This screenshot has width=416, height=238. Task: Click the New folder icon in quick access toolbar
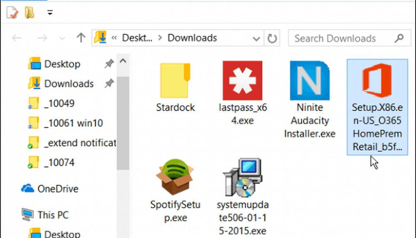30,12
